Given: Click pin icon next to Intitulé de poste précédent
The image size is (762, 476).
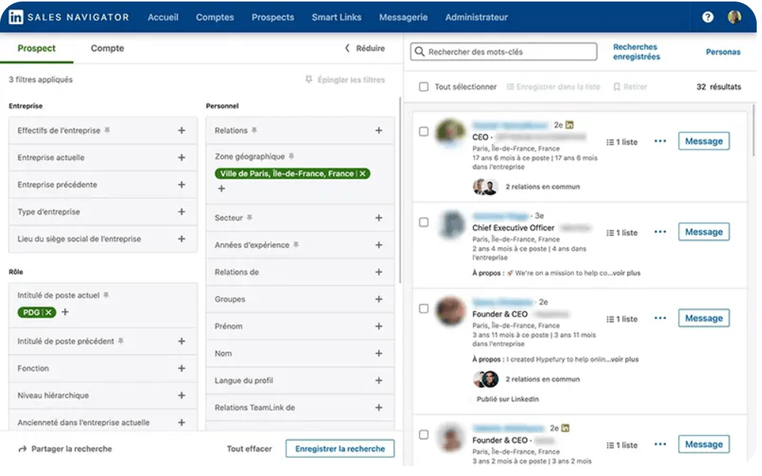Looking at the screenshot, I should (x=121, y=341).
